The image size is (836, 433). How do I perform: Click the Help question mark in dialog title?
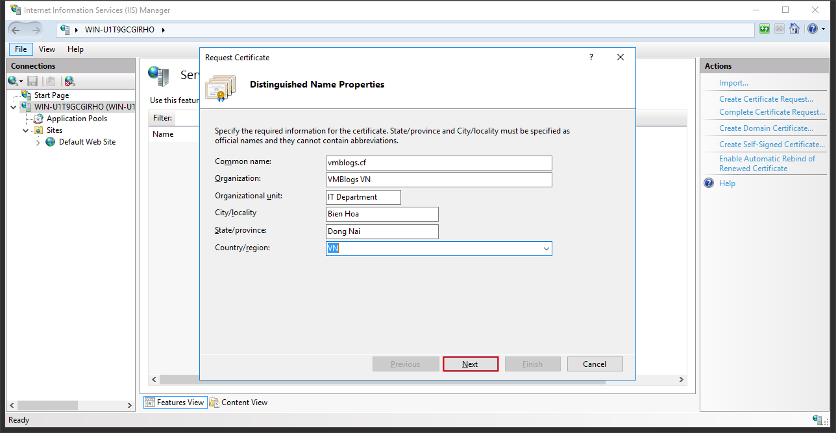[x=591, y=58]
